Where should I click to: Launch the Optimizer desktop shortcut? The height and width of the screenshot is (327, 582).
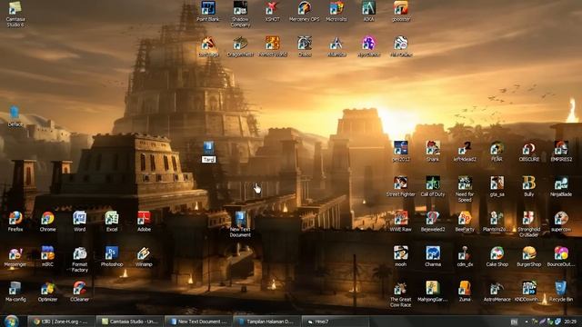click(47, 292)
